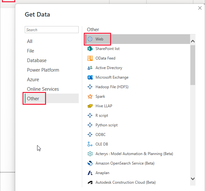
Task: Select the Database category
Action: [x=37, y=60]
